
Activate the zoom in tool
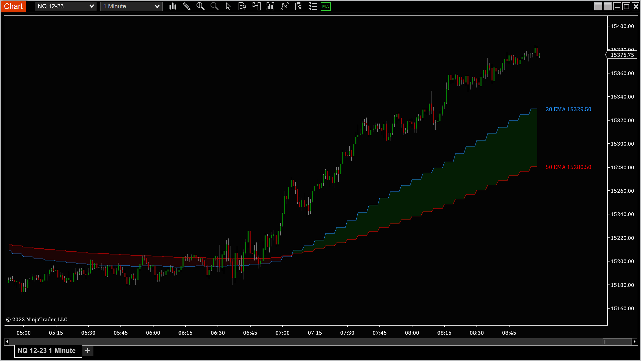(x=201, y=6)
